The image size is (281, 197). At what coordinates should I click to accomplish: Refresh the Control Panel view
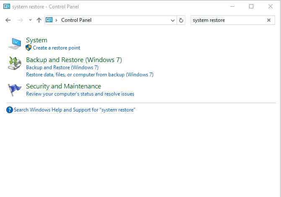point(181,20)
